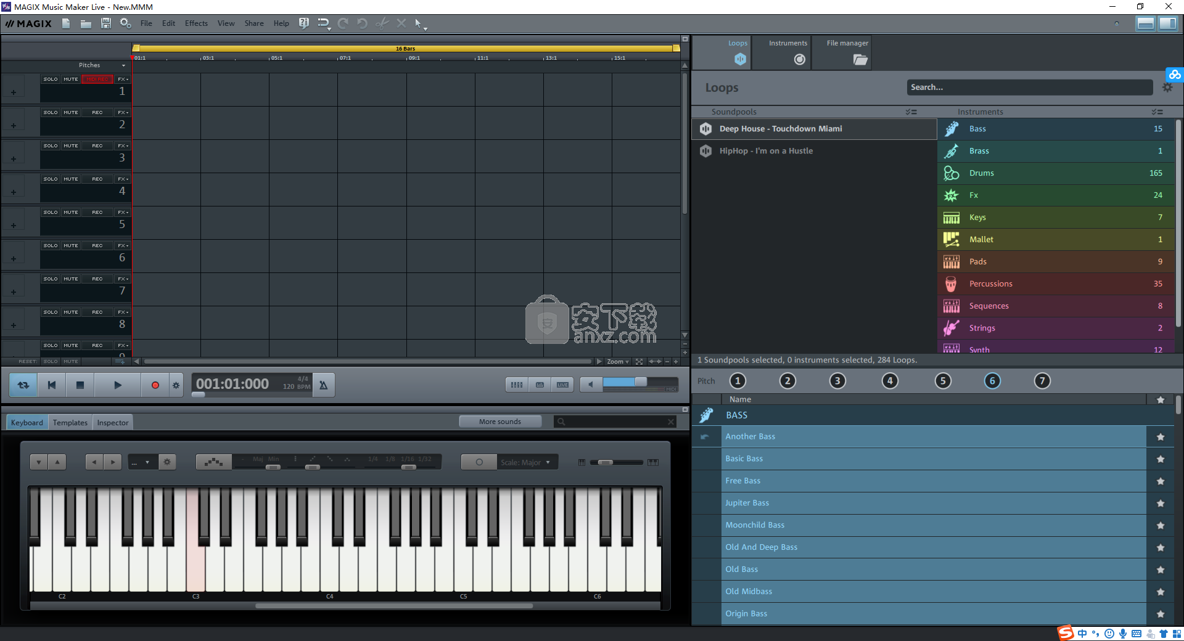Select Drums instrument category
1184x641 pixels.
coord(1056,173)
